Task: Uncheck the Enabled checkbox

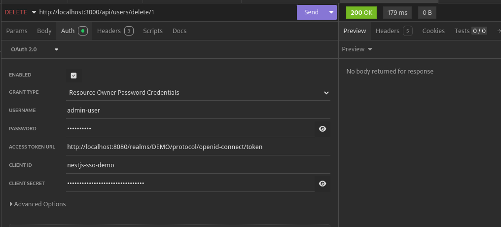Action: (x=73, y=76)
